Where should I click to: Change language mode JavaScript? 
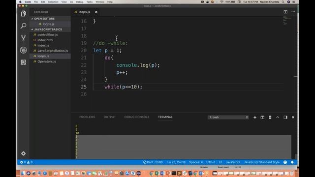point(233,162)
